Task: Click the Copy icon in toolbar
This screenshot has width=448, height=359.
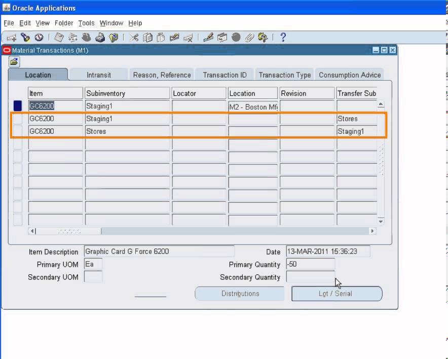Action: (147, 38)
